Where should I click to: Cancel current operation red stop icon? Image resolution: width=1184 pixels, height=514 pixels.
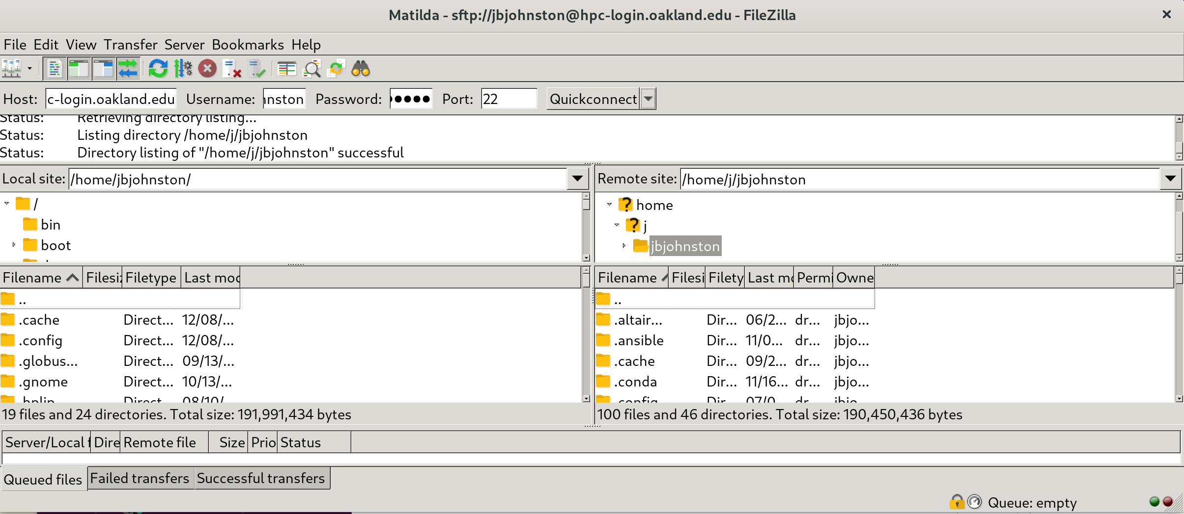click(x=207, y=69)
